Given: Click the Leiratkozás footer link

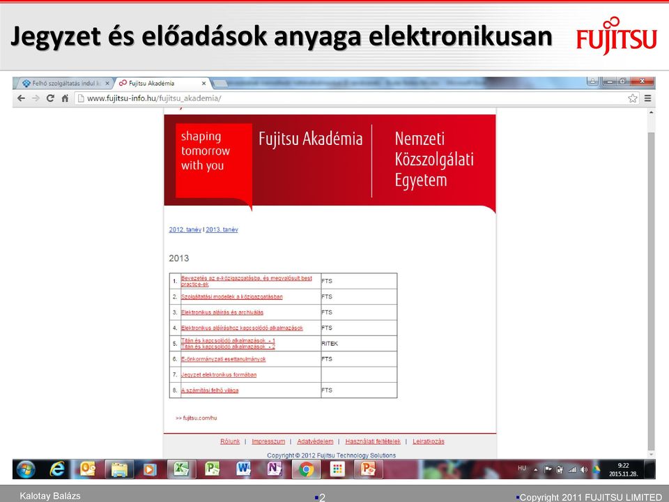Looking at the screenshot, I should pyautogui.click(x=429, y=441).
